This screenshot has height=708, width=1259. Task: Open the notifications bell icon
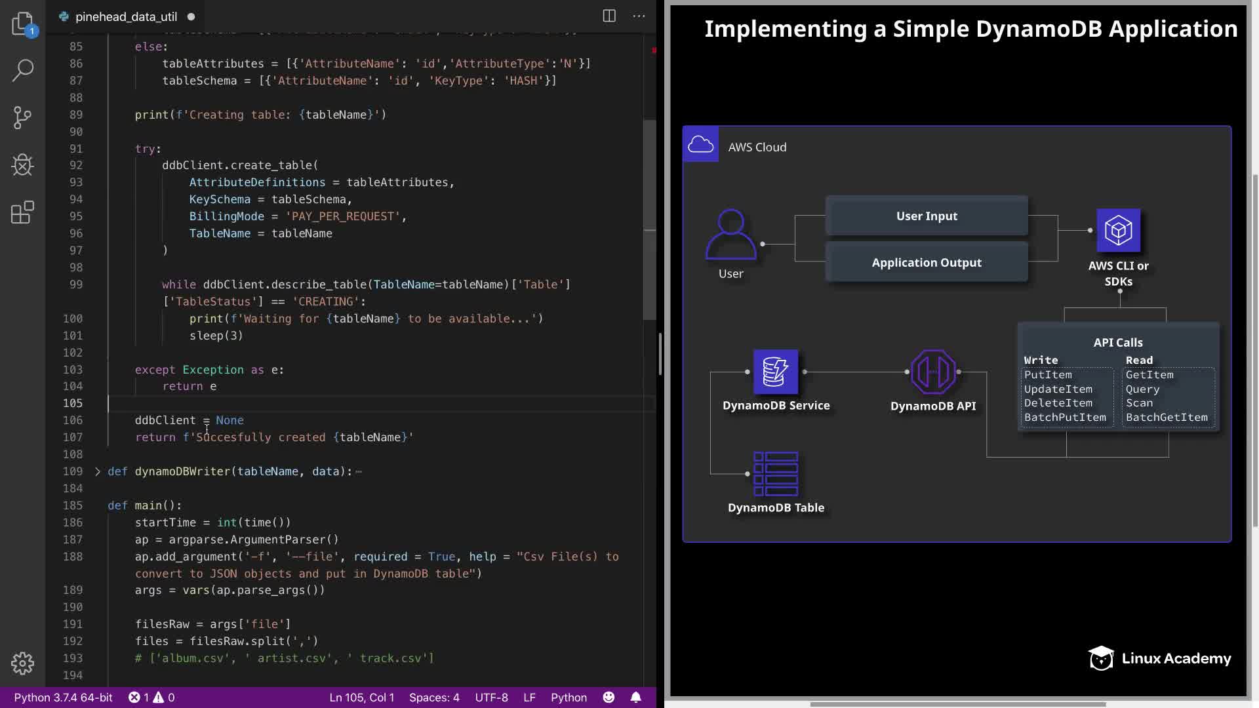(635, 698)
